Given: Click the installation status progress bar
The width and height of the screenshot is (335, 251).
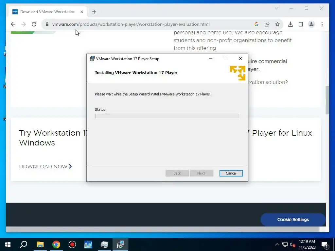Looking at the screenshot, I should coord(167,116).
